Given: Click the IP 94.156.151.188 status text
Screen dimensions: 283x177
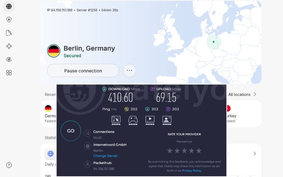Looking at the screenshot, I should point(59,10).
